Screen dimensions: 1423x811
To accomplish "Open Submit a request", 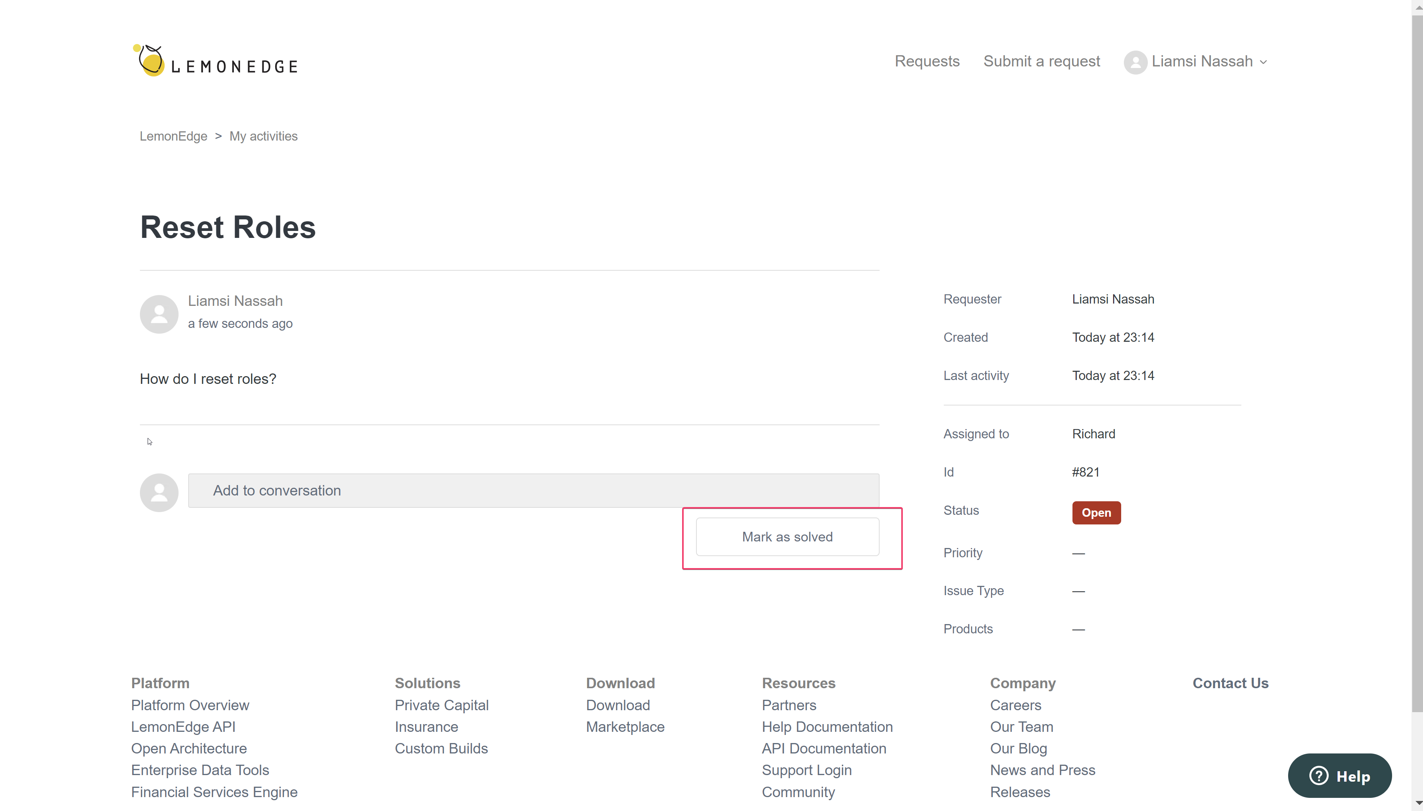I will (1042, 61).
